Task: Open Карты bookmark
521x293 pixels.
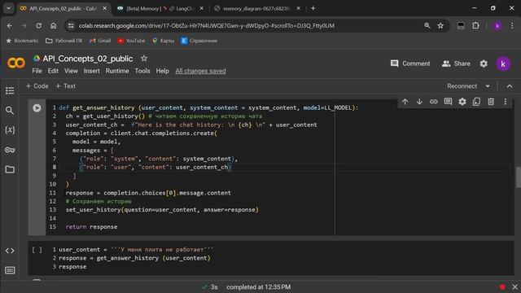Action: pyautogui.click(x=163, y=41)
